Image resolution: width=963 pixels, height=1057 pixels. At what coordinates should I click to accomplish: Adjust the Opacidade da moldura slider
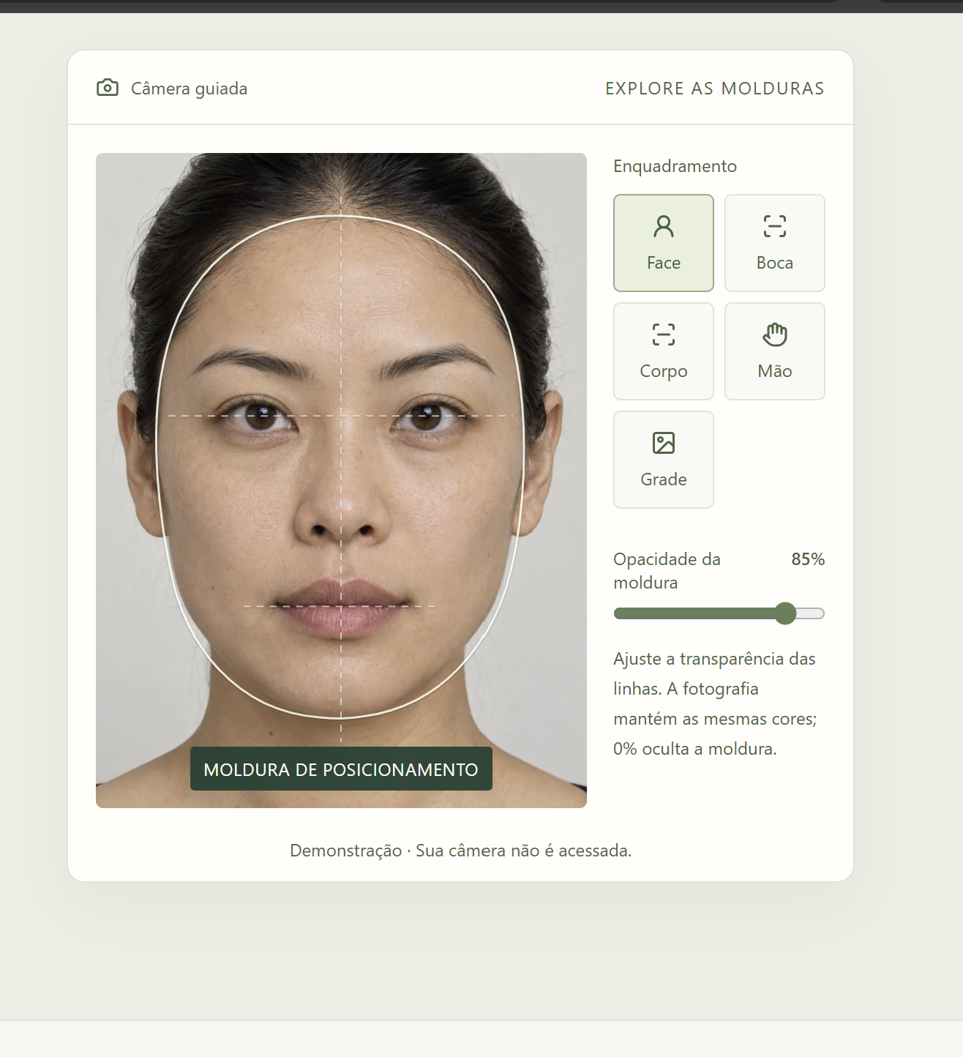point(719,613)
